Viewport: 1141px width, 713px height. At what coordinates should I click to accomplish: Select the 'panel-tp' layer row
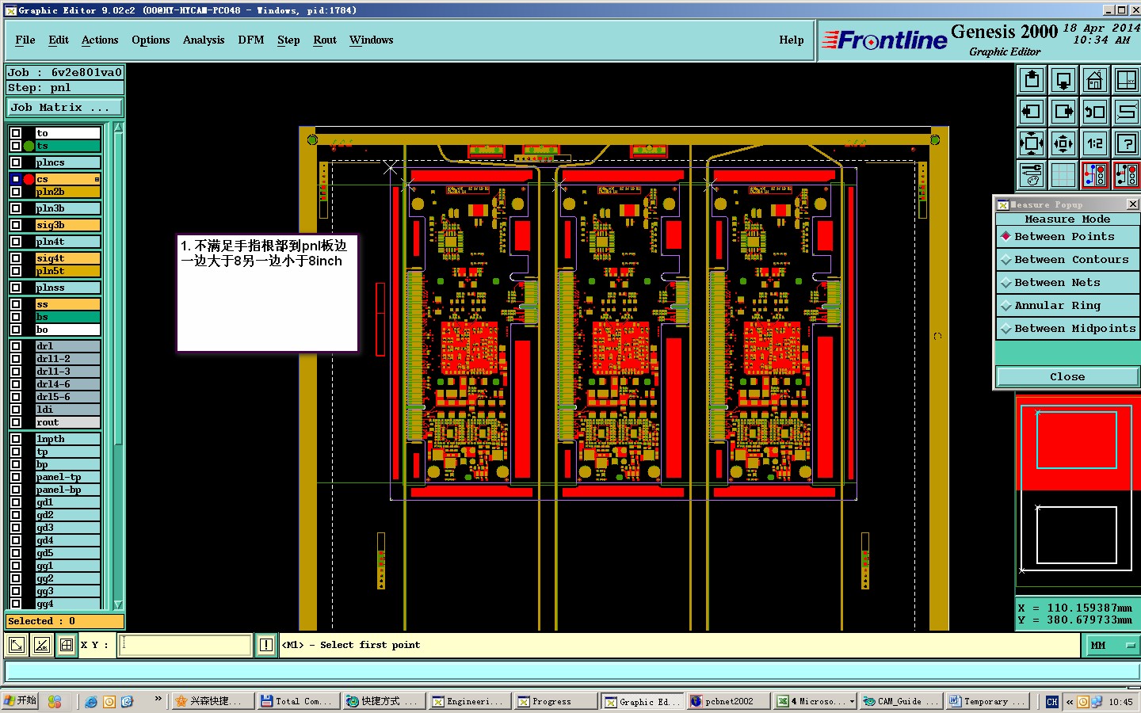coord(67,477)
